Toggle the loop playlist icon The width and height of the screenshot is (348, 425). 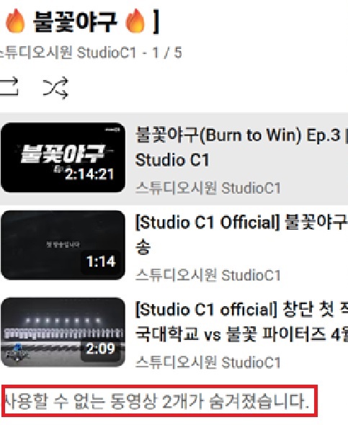[x=9, y=86]
